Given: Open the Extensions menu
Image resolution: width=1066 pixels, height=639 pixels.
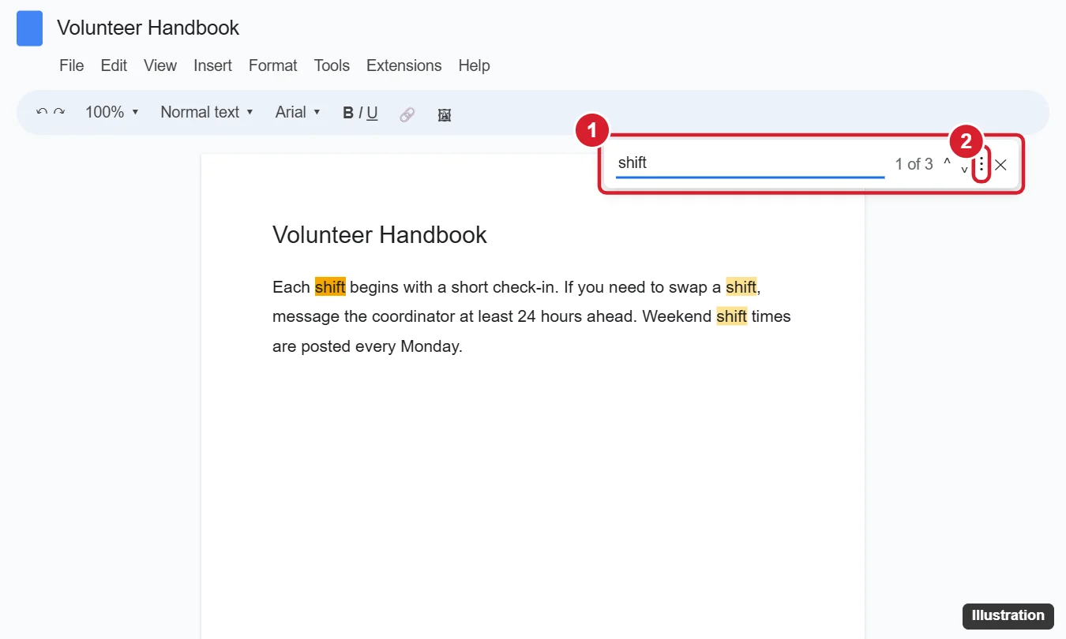Looking at the screenshot, I should [404, 65].
